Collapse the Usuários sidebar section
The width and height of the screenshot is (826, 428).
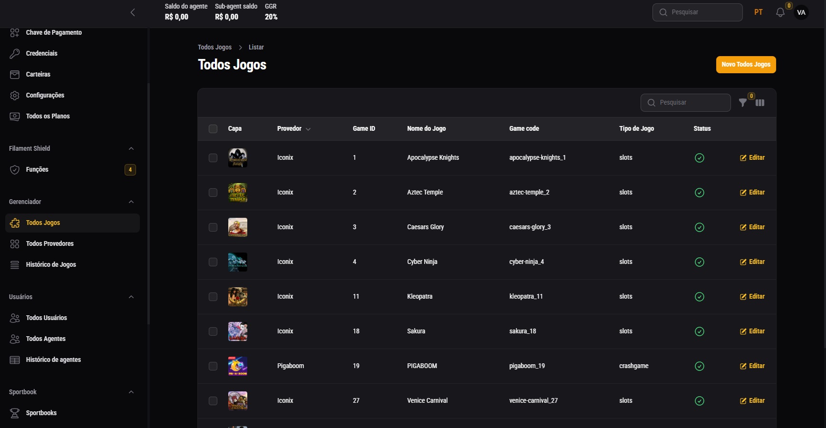coord(131,297)
